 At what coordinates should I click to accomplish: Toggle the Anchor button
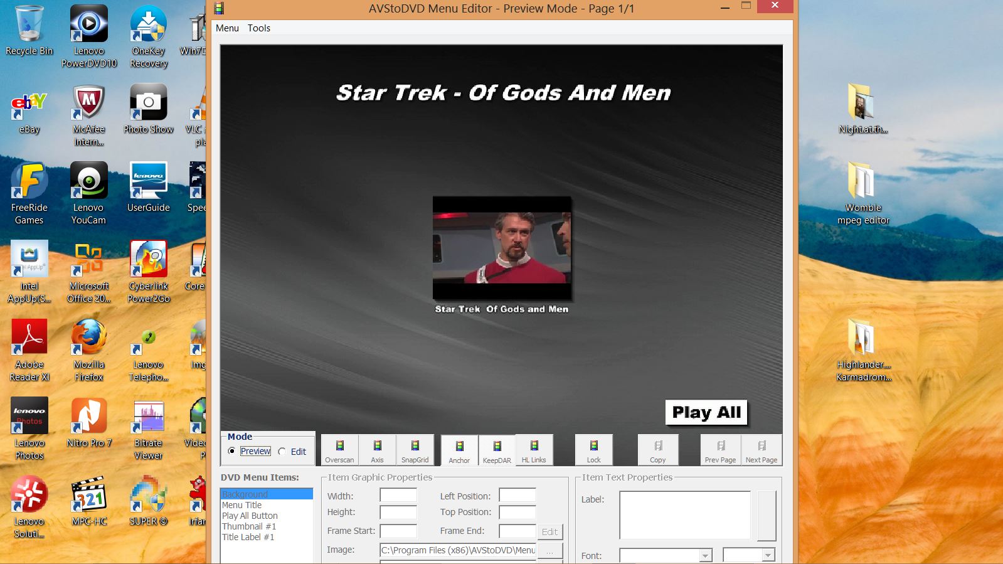pyautogui.click(x=459, y=450)
